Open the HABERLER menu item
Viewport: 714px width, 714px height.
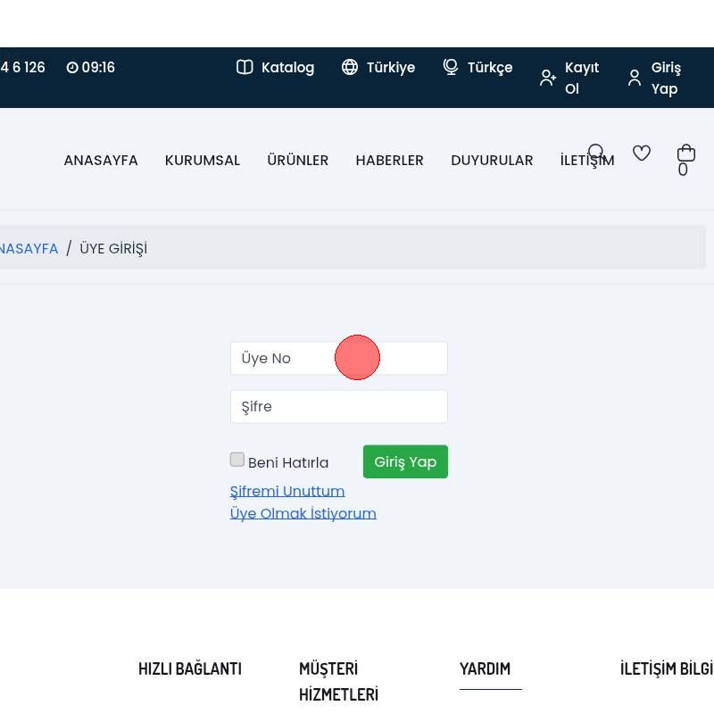pyautogui.click(x=389, y=161)
